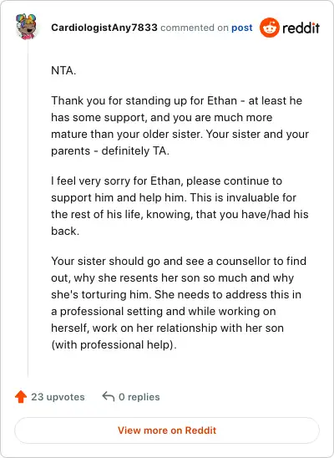The image size is (334, 458).
Task: Click the single word line "back."
Action: click(65, 231)
